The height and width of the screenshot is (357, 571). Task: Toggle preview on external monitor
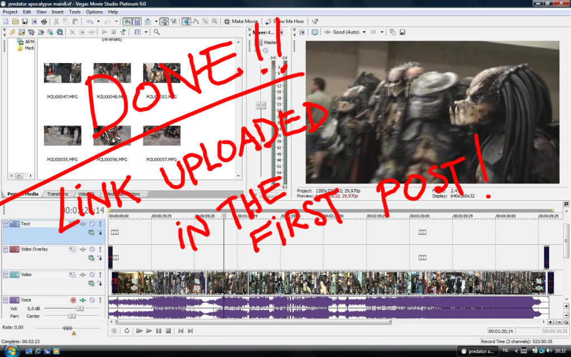click(314, 32)
